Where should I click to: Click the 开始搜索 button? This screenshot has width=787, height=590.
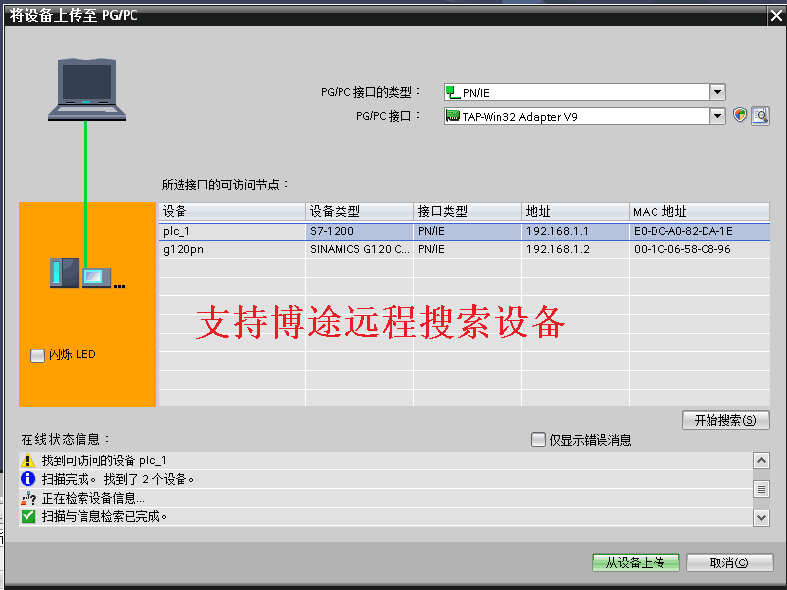[725, 419]
